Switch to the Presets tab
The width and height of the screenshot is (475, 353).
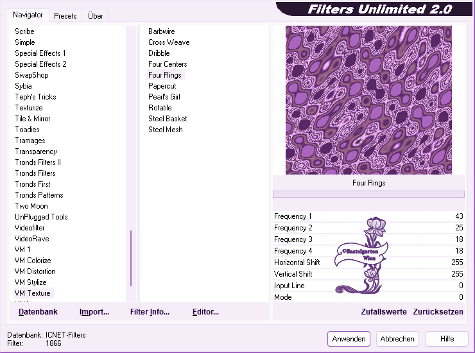coord(65,16)
